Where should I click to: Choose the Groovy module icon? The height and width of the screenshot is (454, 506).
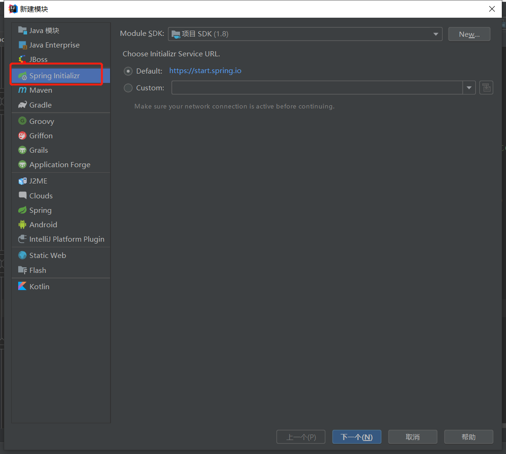click(x=22, y=121)
